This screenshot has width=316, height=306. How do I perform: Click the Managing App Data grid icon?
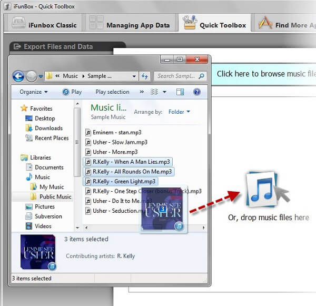[x=96, y=22]
